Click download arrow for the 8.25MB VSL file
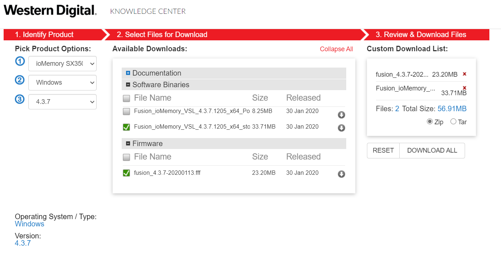The height and width of the screenshot is (254, 501). click(x=341, y=115)
